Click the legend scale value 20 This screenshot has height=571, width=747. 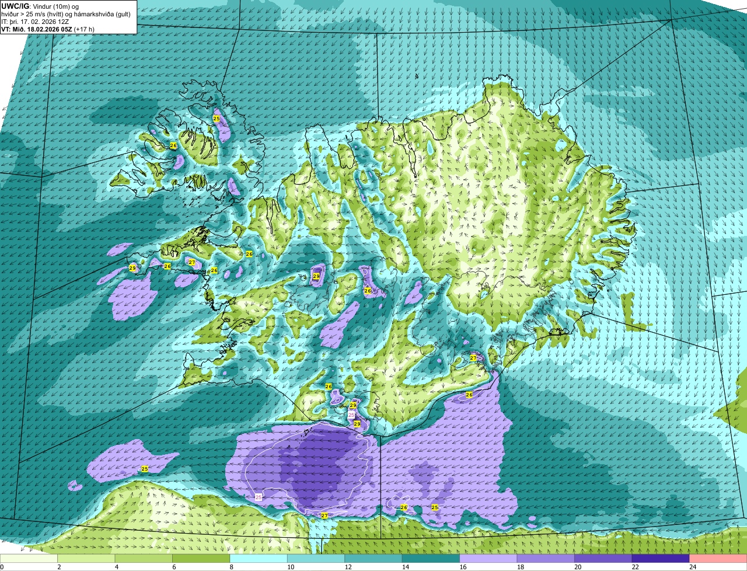tap(578, 567)
